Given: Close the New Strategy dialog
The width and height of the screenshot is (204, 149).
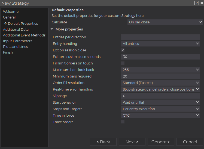Looking at the screenshot, I should (202, 3).
